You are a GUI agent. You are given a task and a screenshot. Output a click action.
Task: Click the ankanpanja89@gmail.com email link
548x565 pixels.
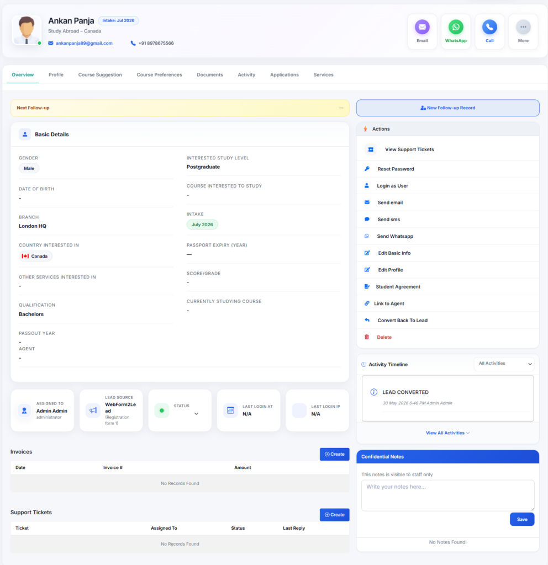(x=84, y=43)
